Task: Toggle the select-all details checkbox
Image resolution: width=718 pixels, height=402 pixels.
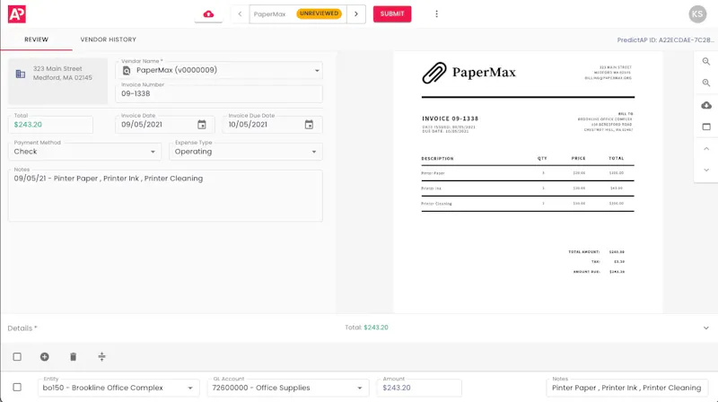Action: pyautogui.click(x=17, y=356)
